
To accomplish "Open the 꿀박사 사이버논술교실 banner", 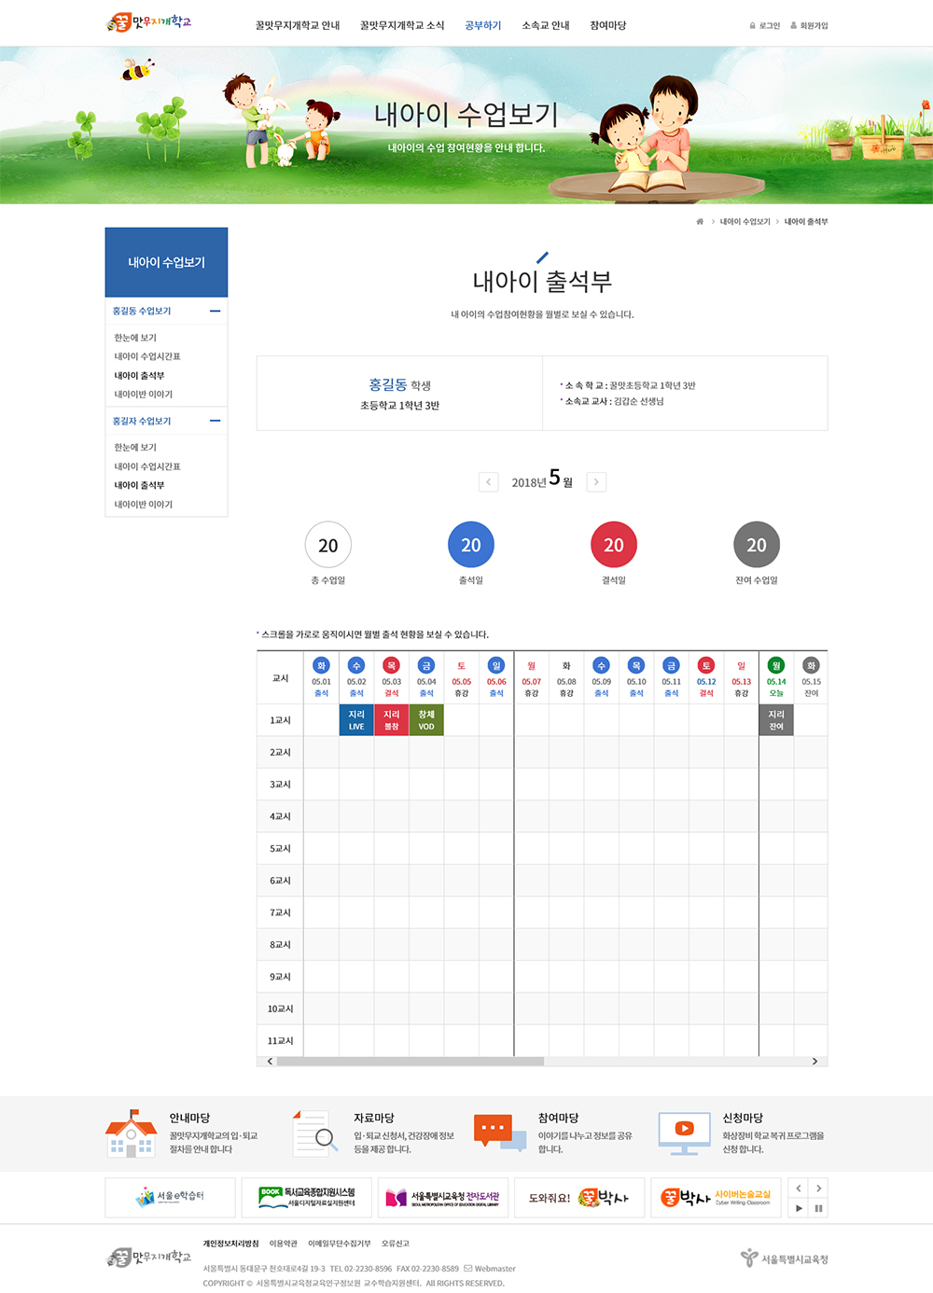I will 717,1197.
